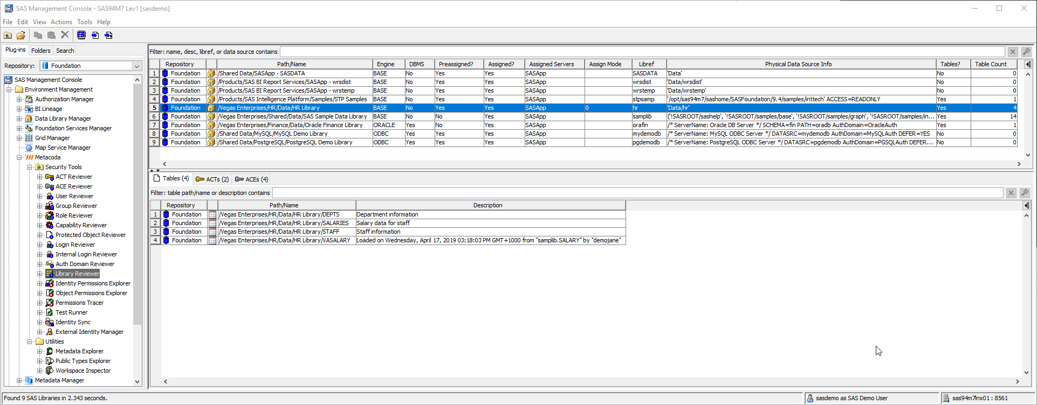Click column chooser icon beside Description header
1037x405 pixels.
point(1027,205)
